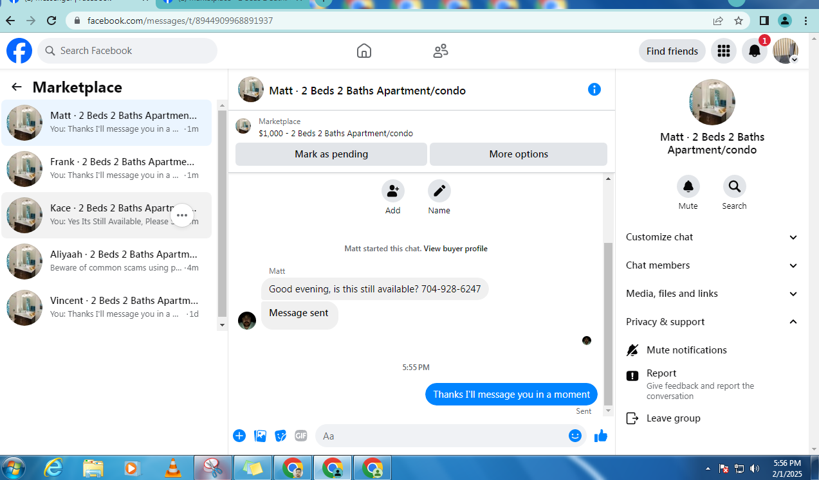
Task: Open Aliyaah conversation in chat list
Action: point(107,262)
